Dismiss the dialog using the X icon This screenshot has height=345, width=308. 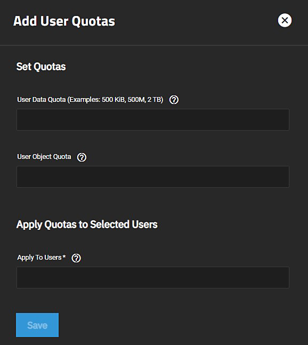[x=285, y=20]
